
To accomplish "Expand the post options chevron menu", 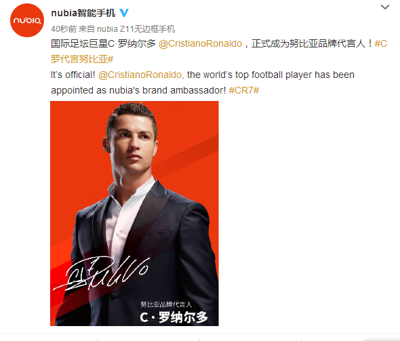I will click(x=385, y=7).
